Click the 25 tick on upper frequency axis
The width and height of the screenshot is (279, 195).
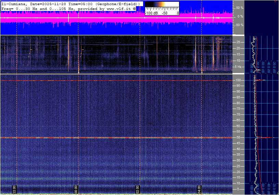[x=238, y=42]
